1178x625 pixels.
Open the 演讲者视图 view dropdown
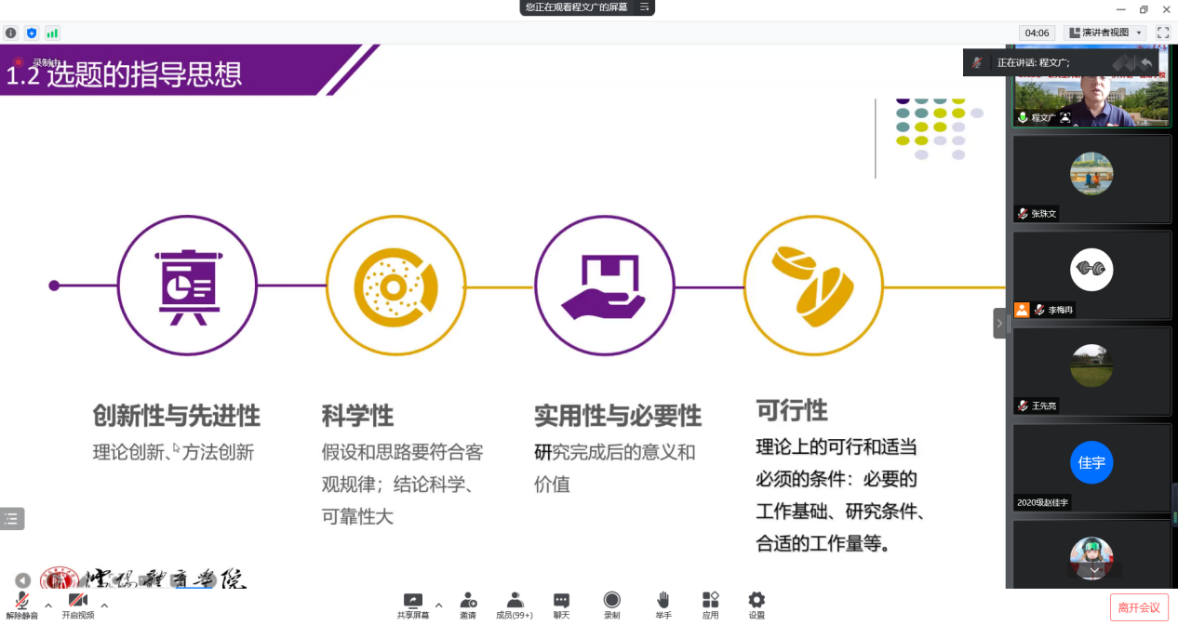[1105, 33]
